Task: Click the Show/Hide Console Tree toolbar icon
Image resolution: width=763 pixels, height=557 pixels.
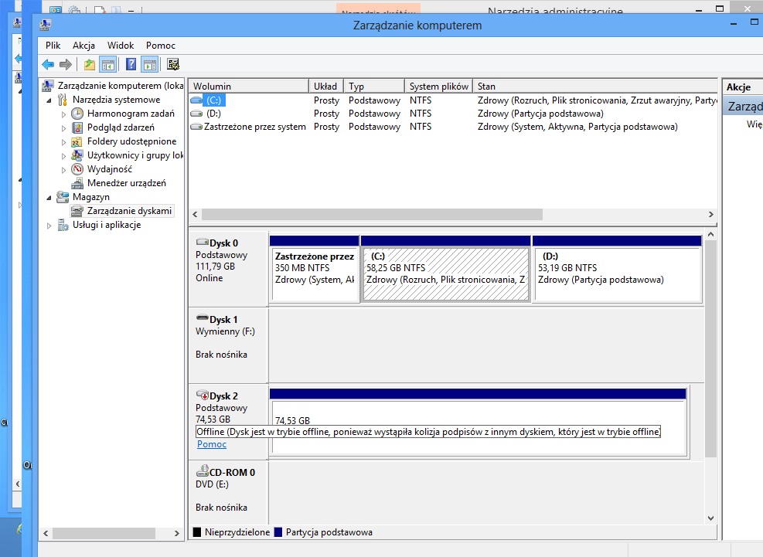Action: coord(108,65)
